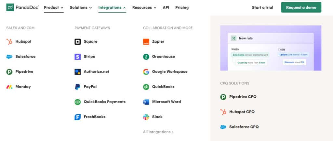Open the All integrations link
Viewport: 333px width, 141px height.
click(158, 132)
